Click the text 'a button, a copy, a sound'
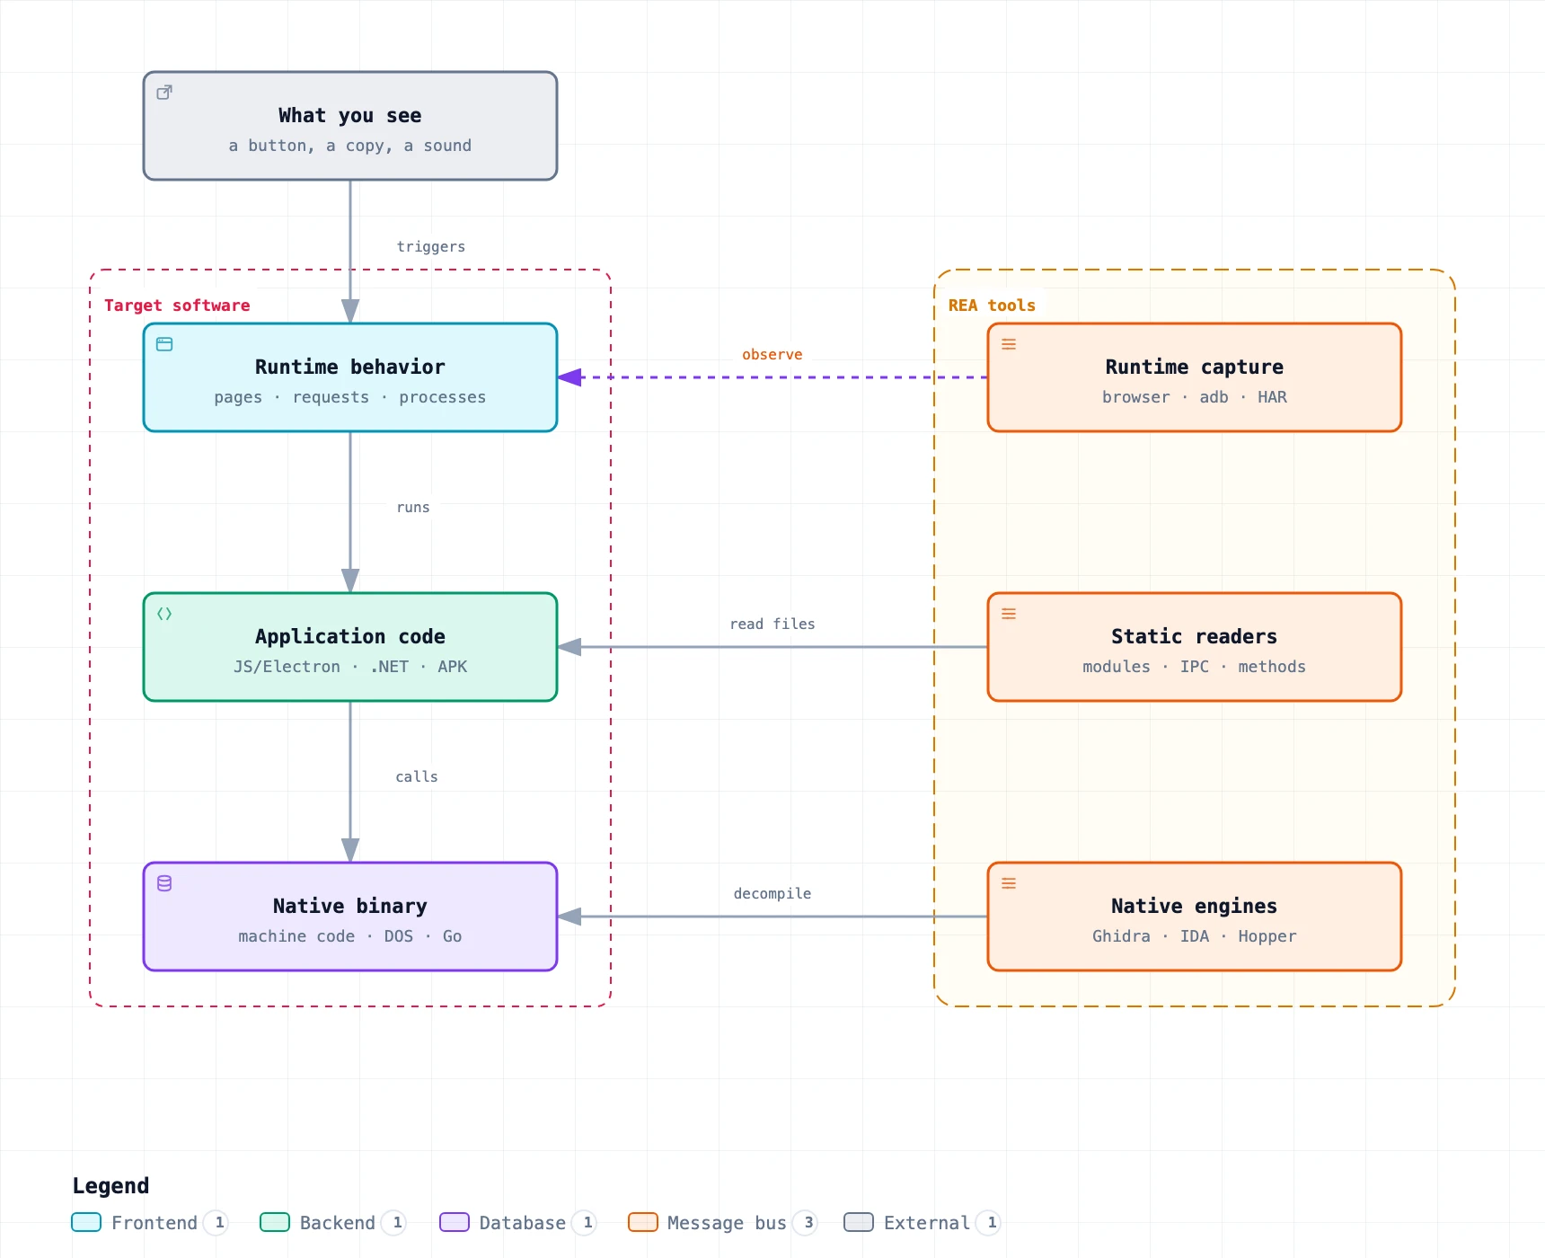The height and width of the screenshot is (1258, 1545). click(350, 146)
